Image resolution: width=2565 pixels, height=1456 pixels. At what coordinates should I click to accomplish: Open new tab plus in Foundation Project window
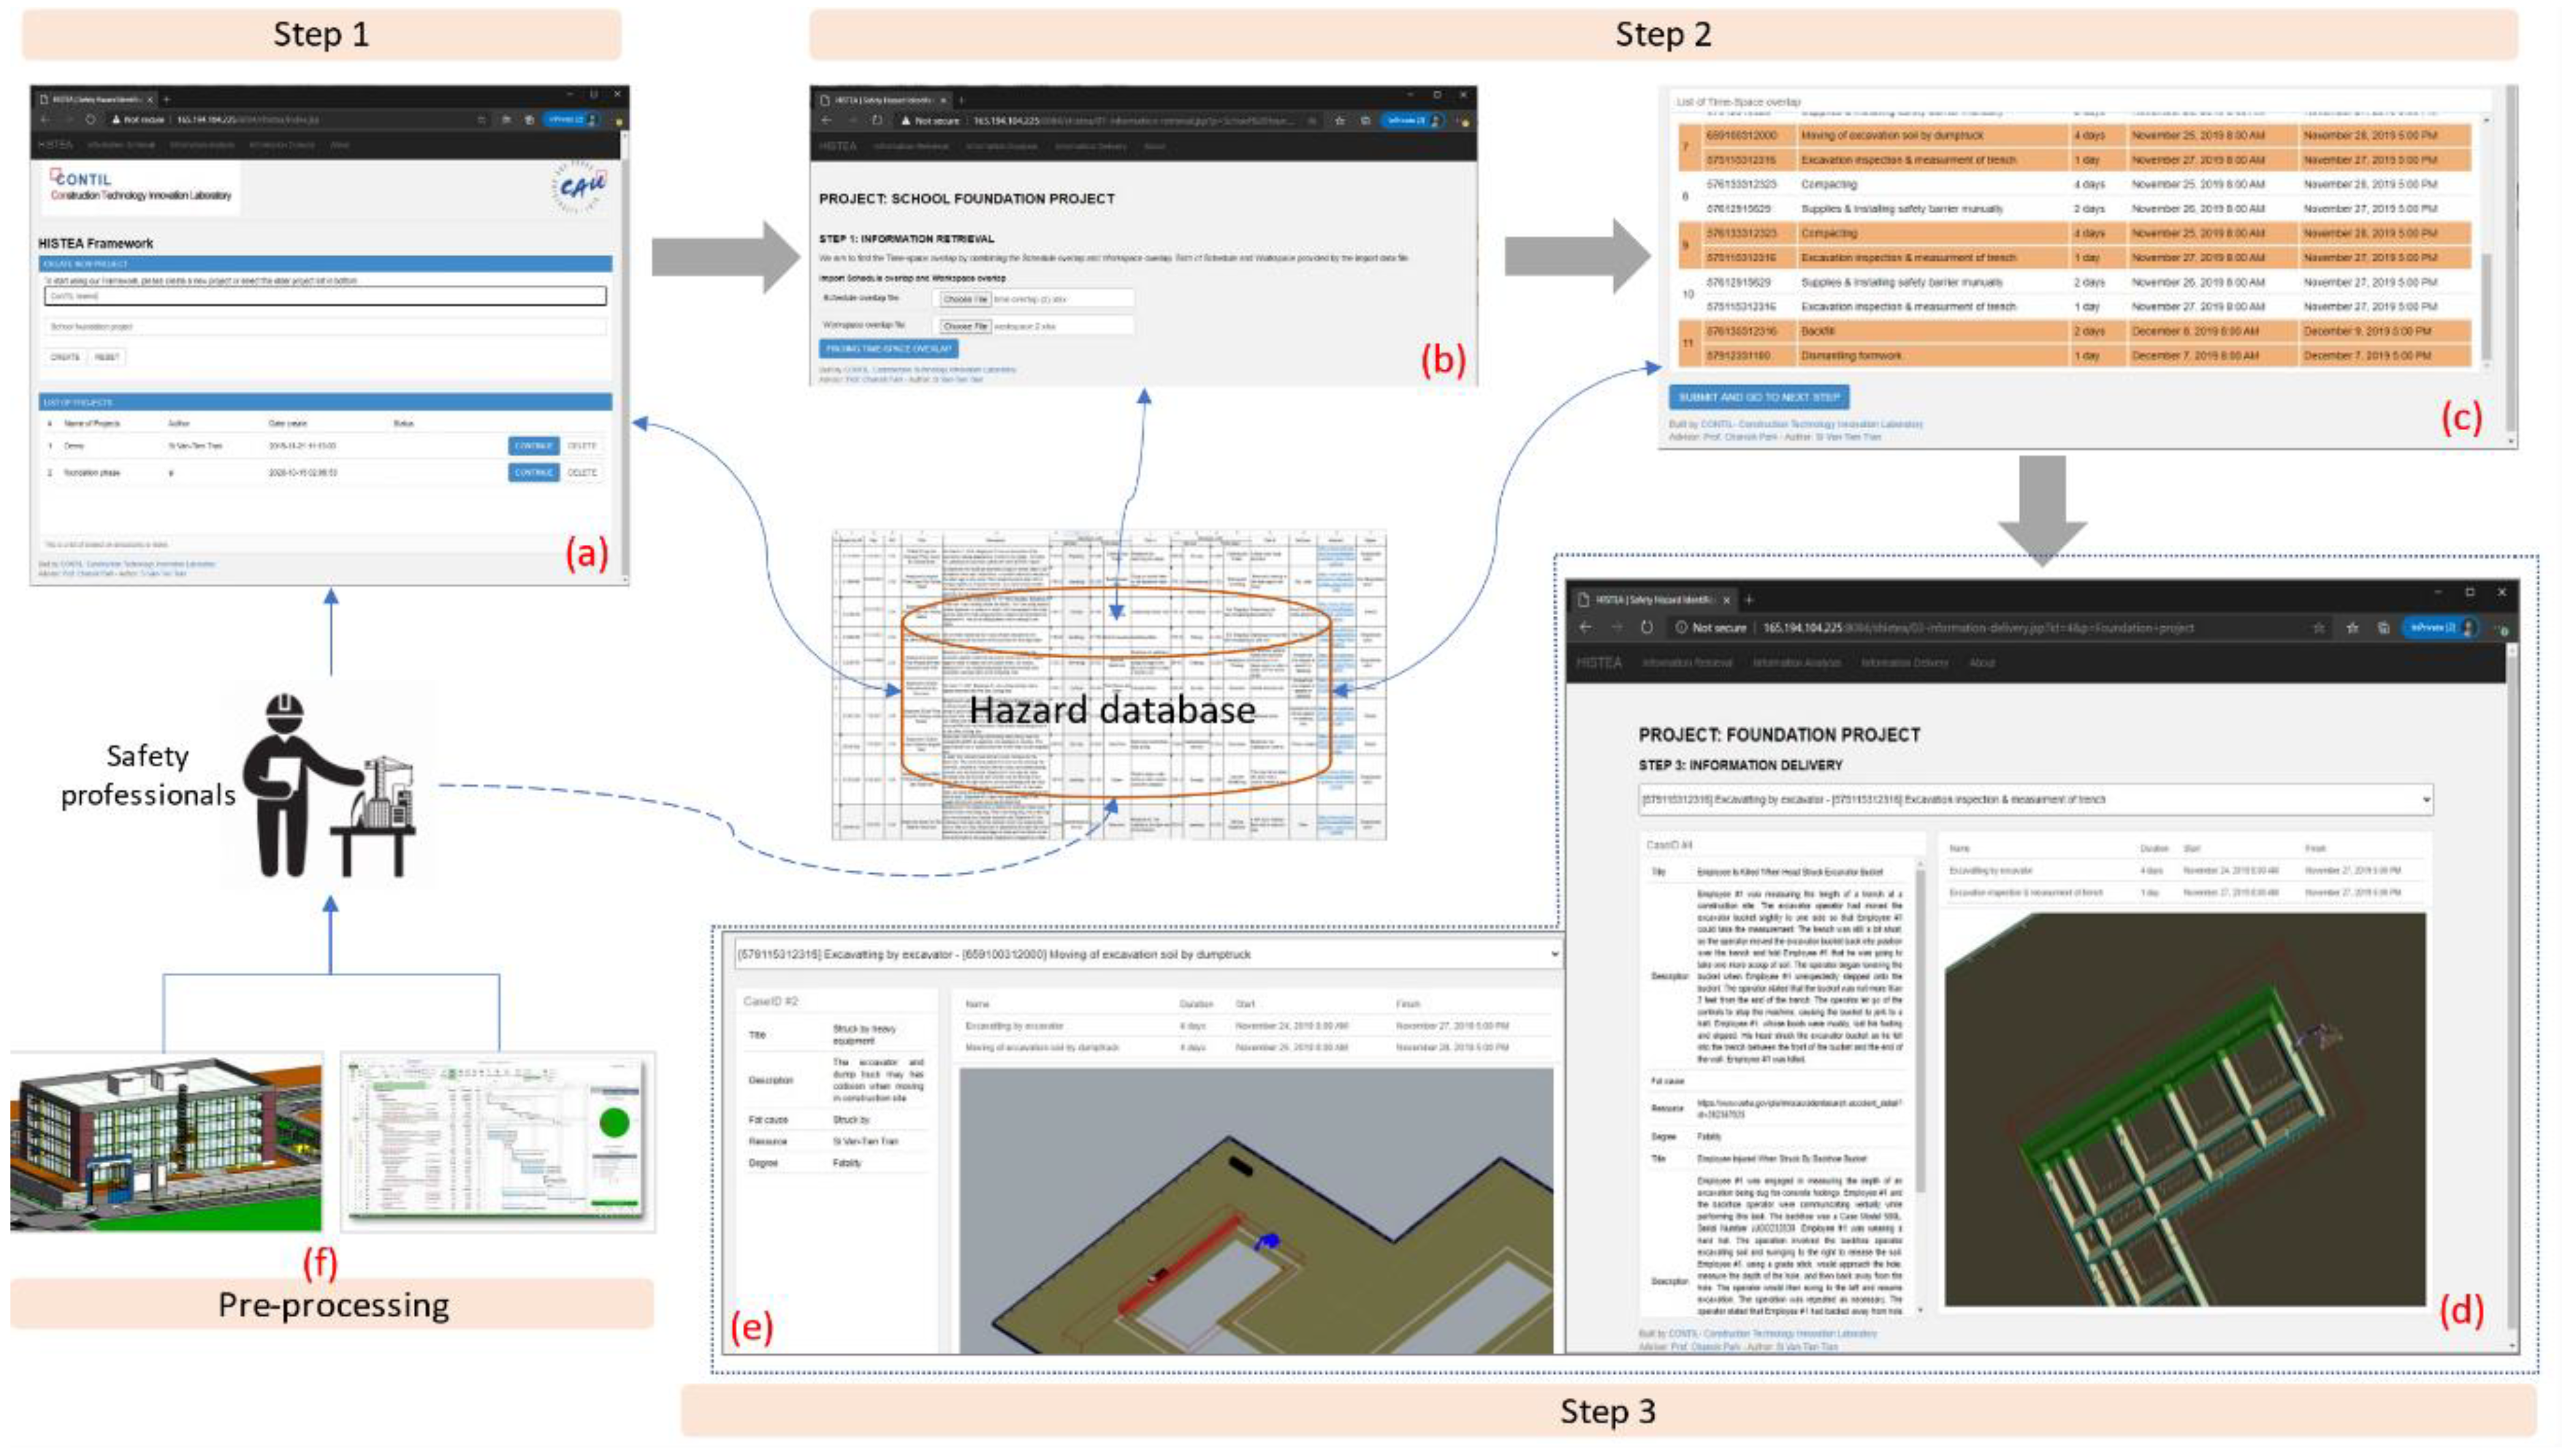(x=1750, y=599)
